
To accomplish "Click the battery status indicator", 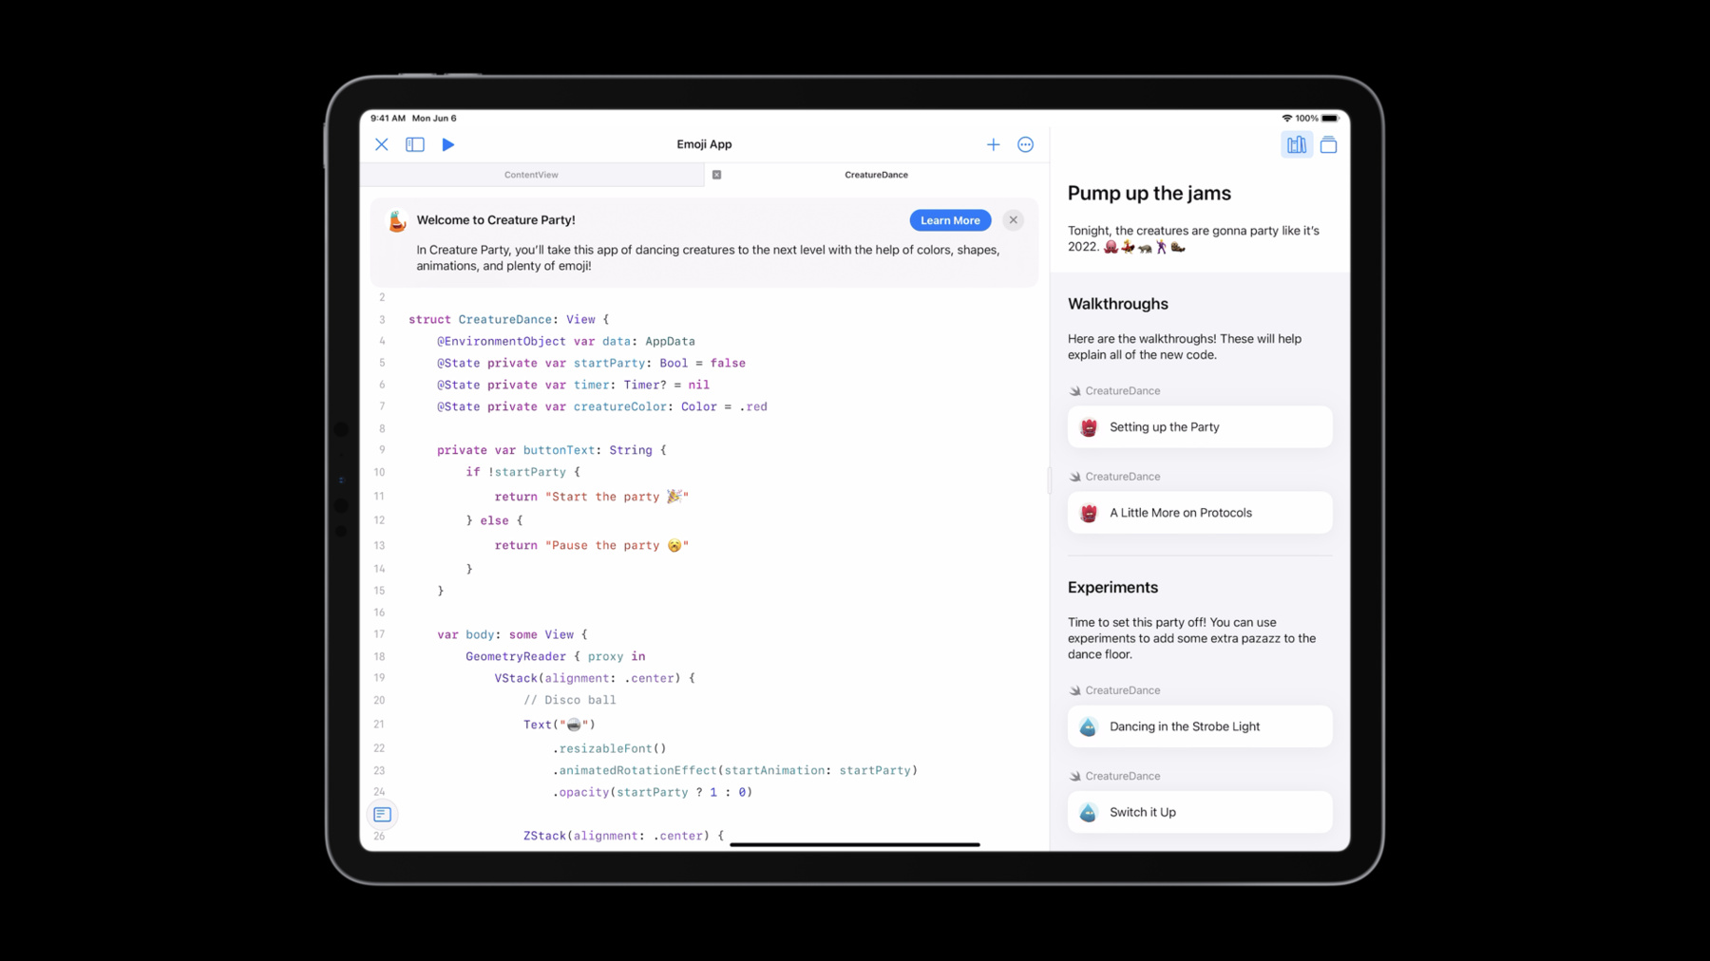I will click(1330, 119).
